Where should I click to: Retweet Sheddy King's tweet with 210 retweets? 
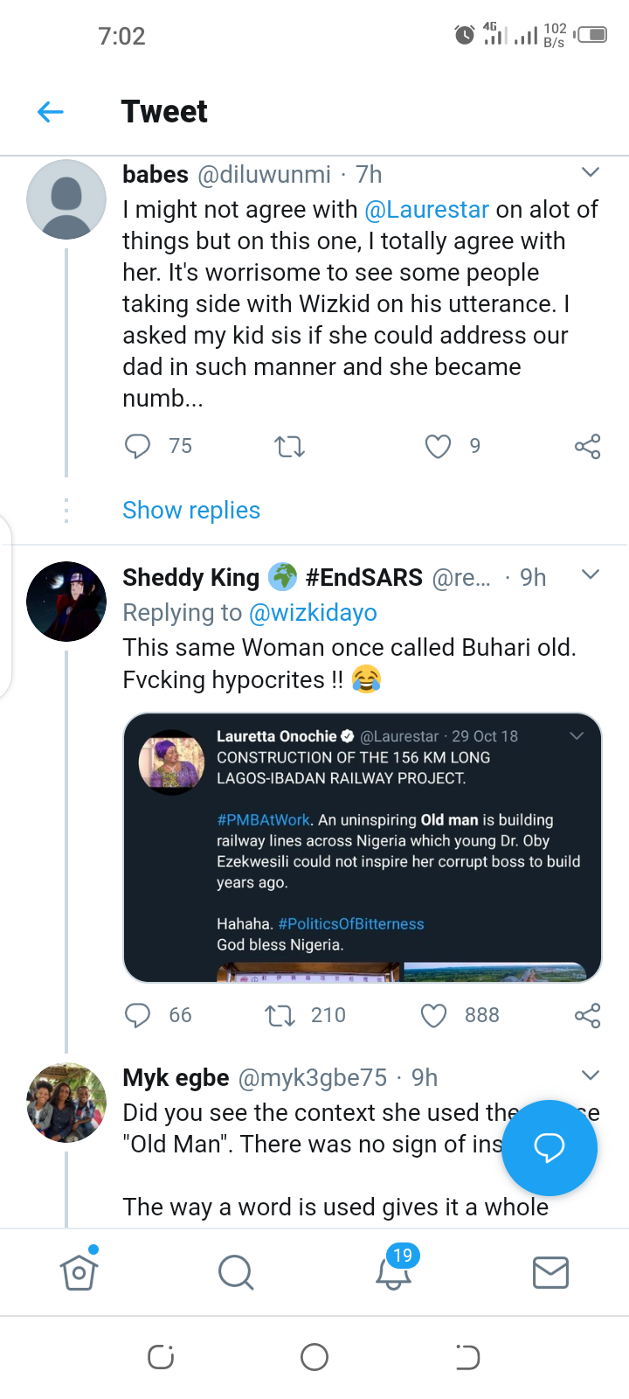point(280,1015)
